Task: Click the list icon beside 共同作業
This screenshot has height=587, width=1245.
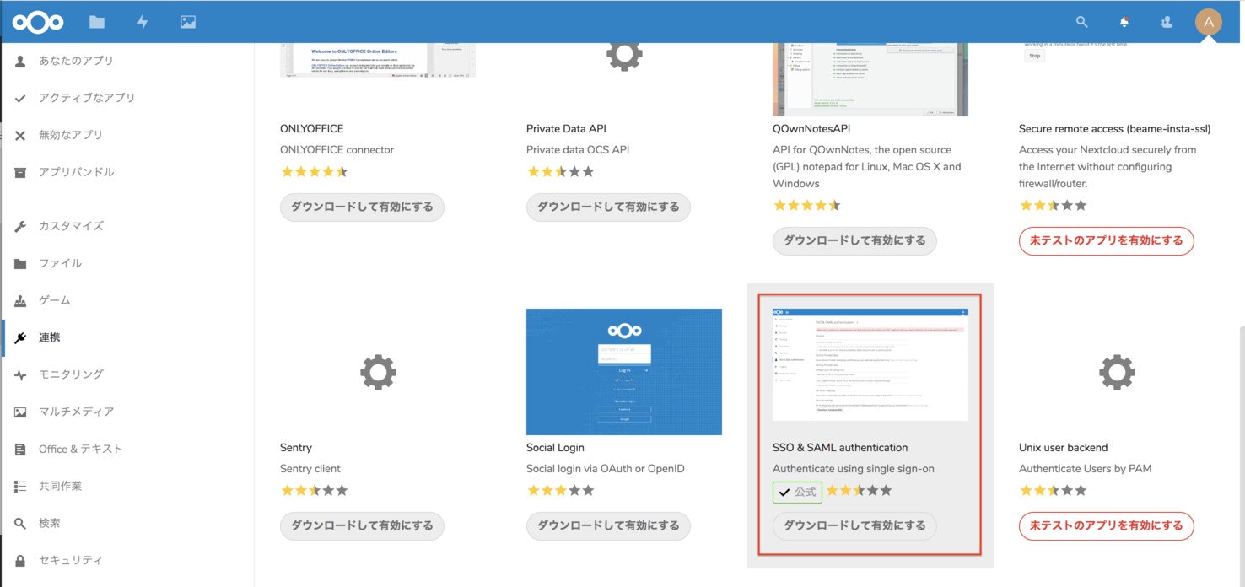Action: point(20,486)
